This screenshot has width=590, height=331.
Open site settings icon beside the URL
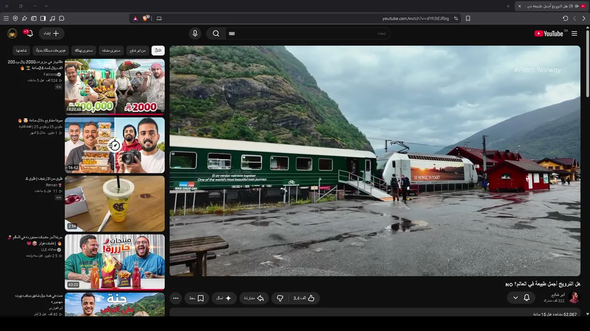(x=456, y=18)
